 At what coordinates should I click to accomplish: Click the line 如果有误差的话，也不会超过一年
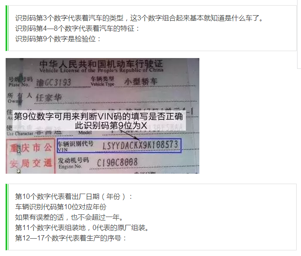69,217
